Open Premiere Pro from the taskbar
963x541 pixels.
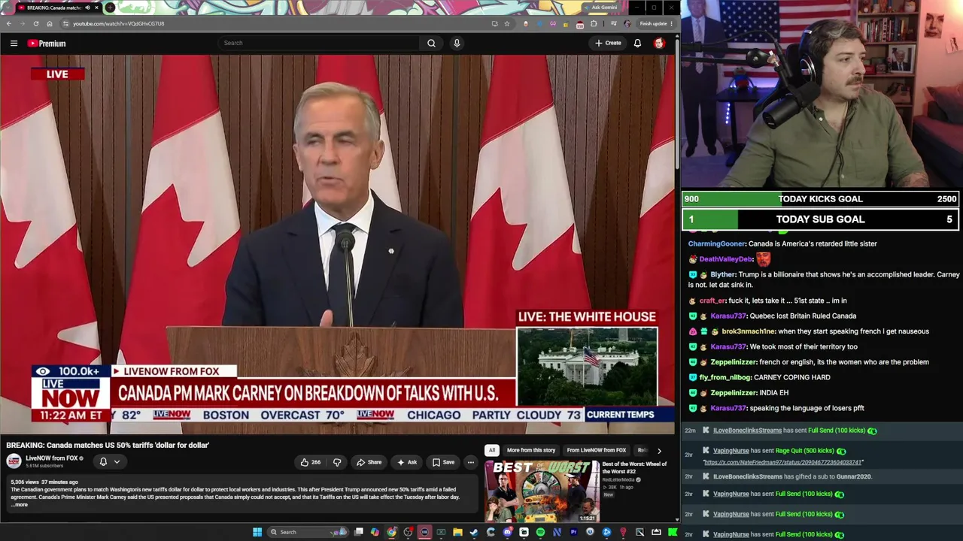tap(573, 532)
